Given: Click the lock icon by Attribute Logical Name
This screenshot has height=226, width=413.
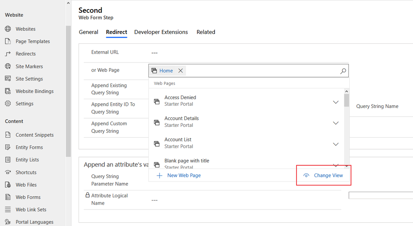Looking at the screenshot, I should tap(88, 195).
